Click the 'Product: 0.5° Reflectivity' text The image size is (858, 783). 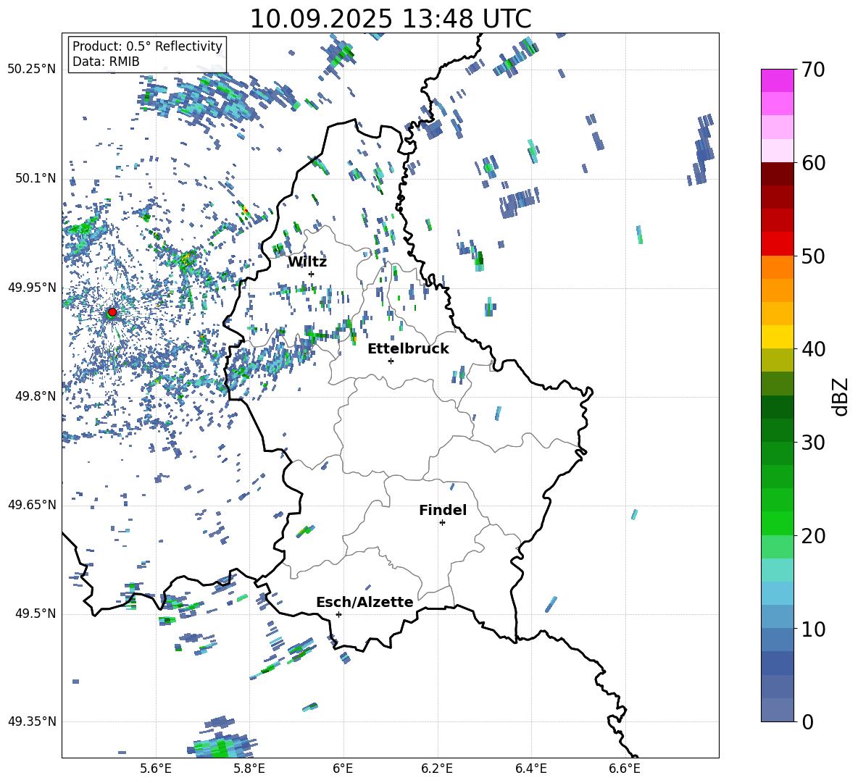coord(147,46)
